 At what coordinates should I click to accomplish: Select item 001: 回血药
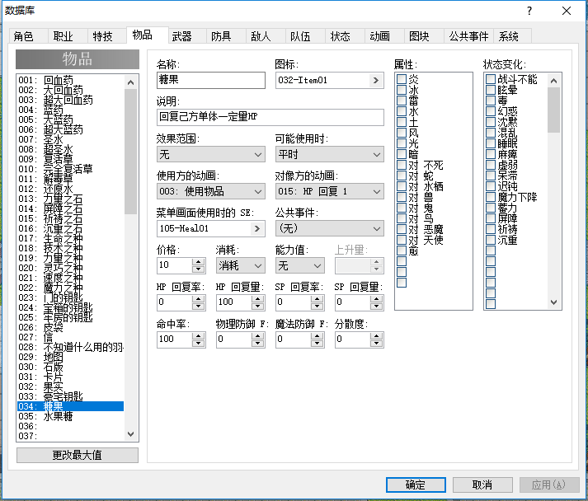(x=70, y=80)
